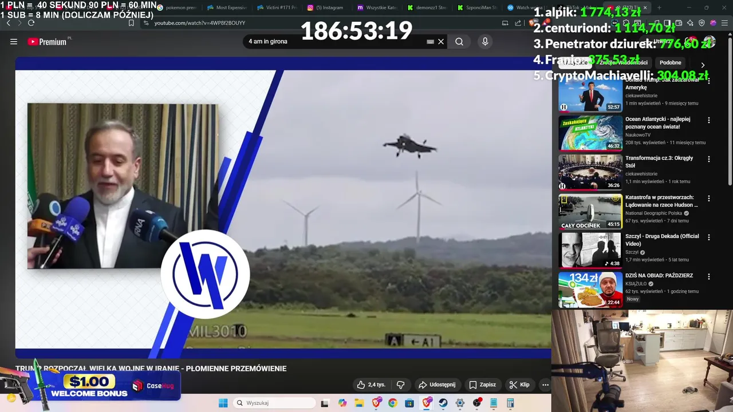Start voice search with microphone icon
Image resolution: width=733 pixels, height=412 pixels.
[x=485, y=41]
